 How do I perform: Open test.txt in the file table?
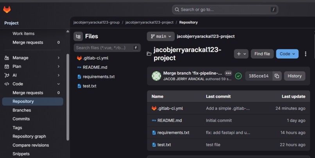pos(164,145)
